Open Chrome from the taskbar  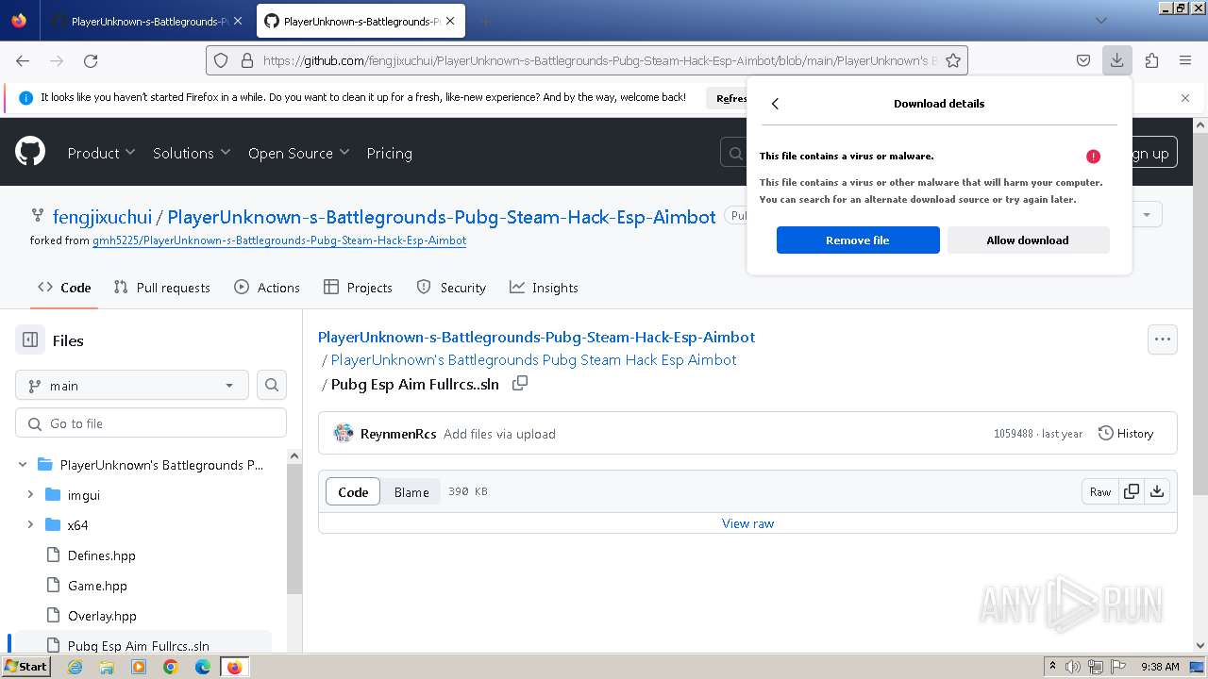[x=170, y=667]
